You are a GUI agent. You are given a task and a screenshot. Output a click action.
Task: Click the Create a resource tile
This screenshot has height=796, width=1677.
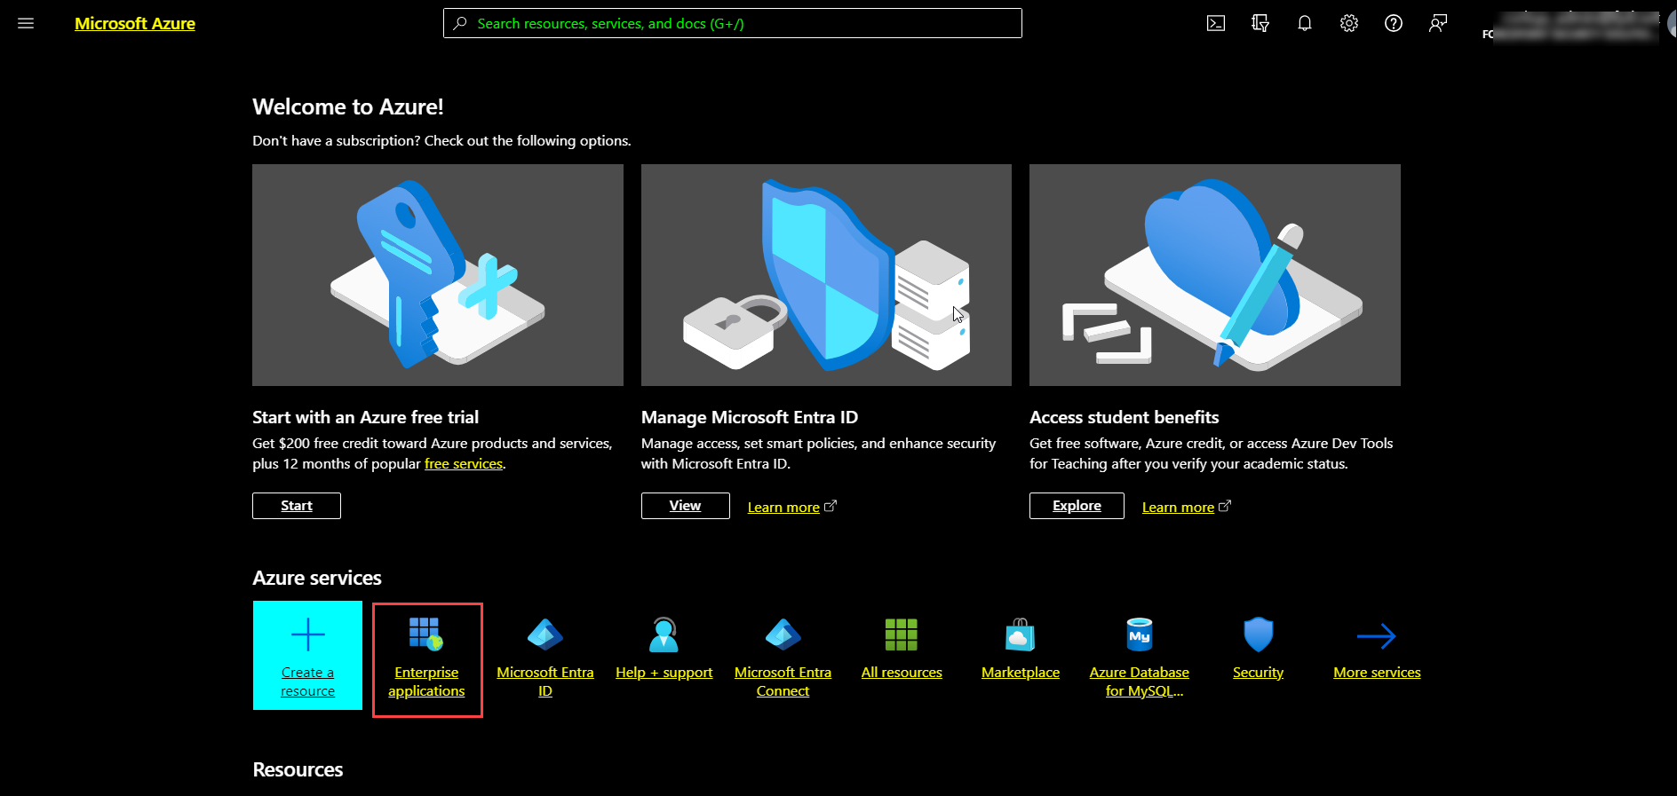tap(307, 656)
